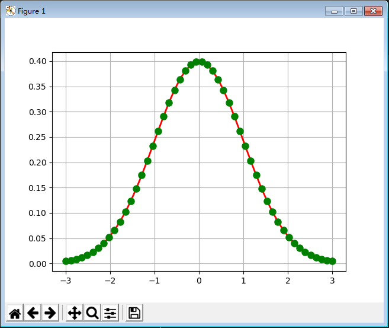Screen dimensions: 389x328
Task: Click the Home reset view icon
Action: (15, 313)
